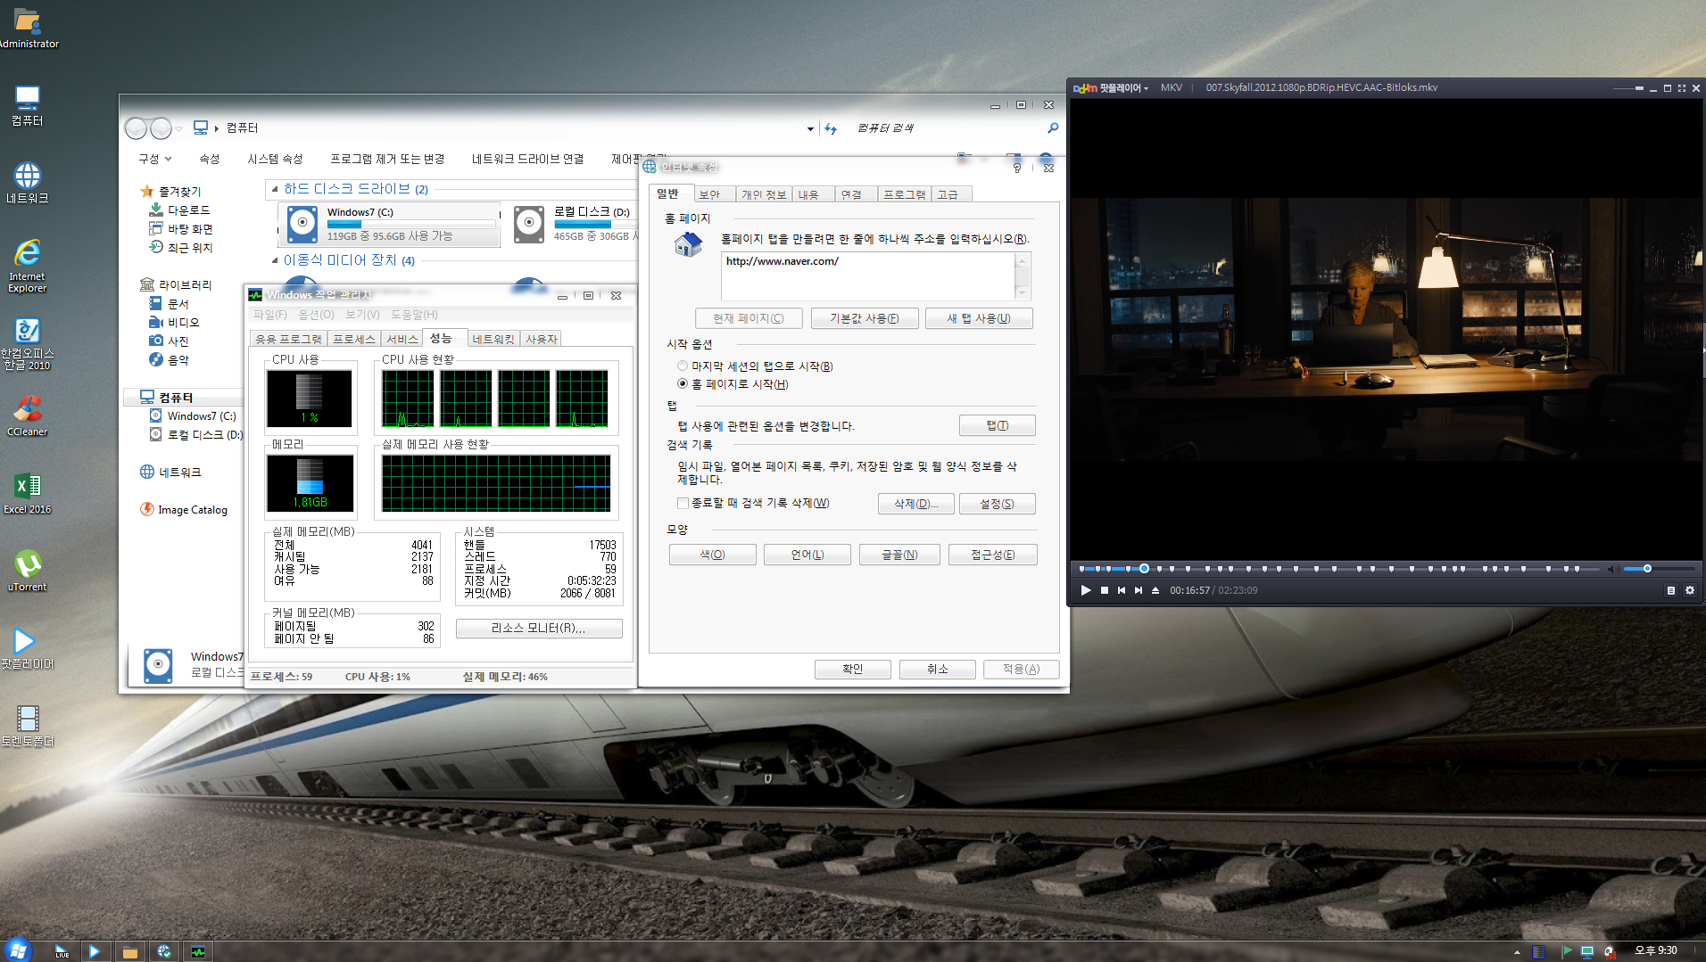This screenshot has width=1706, height=962.
Task: Switch to 네트워킹 tab in Task Manager
Action: click(x=494, y=340)
